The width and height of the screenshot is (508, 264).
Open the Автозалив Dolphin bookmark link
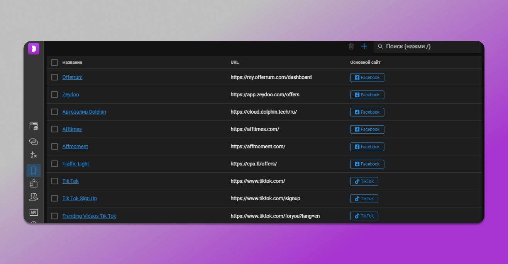point(84,112)
